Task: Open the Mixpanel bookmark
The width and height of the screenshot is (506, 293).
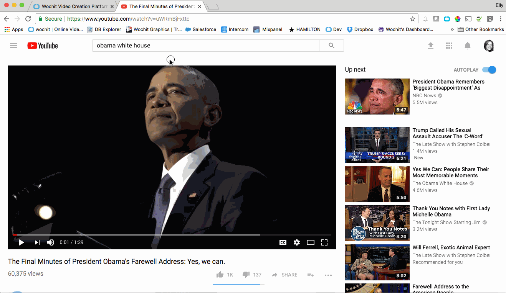Action: [x=268, y=29]
